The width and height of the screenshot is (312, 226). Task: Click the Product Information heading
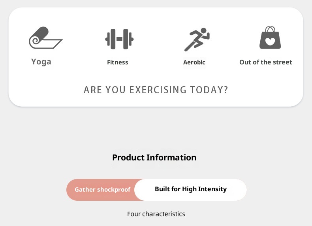pyautogui.click(x=154, y=158)
